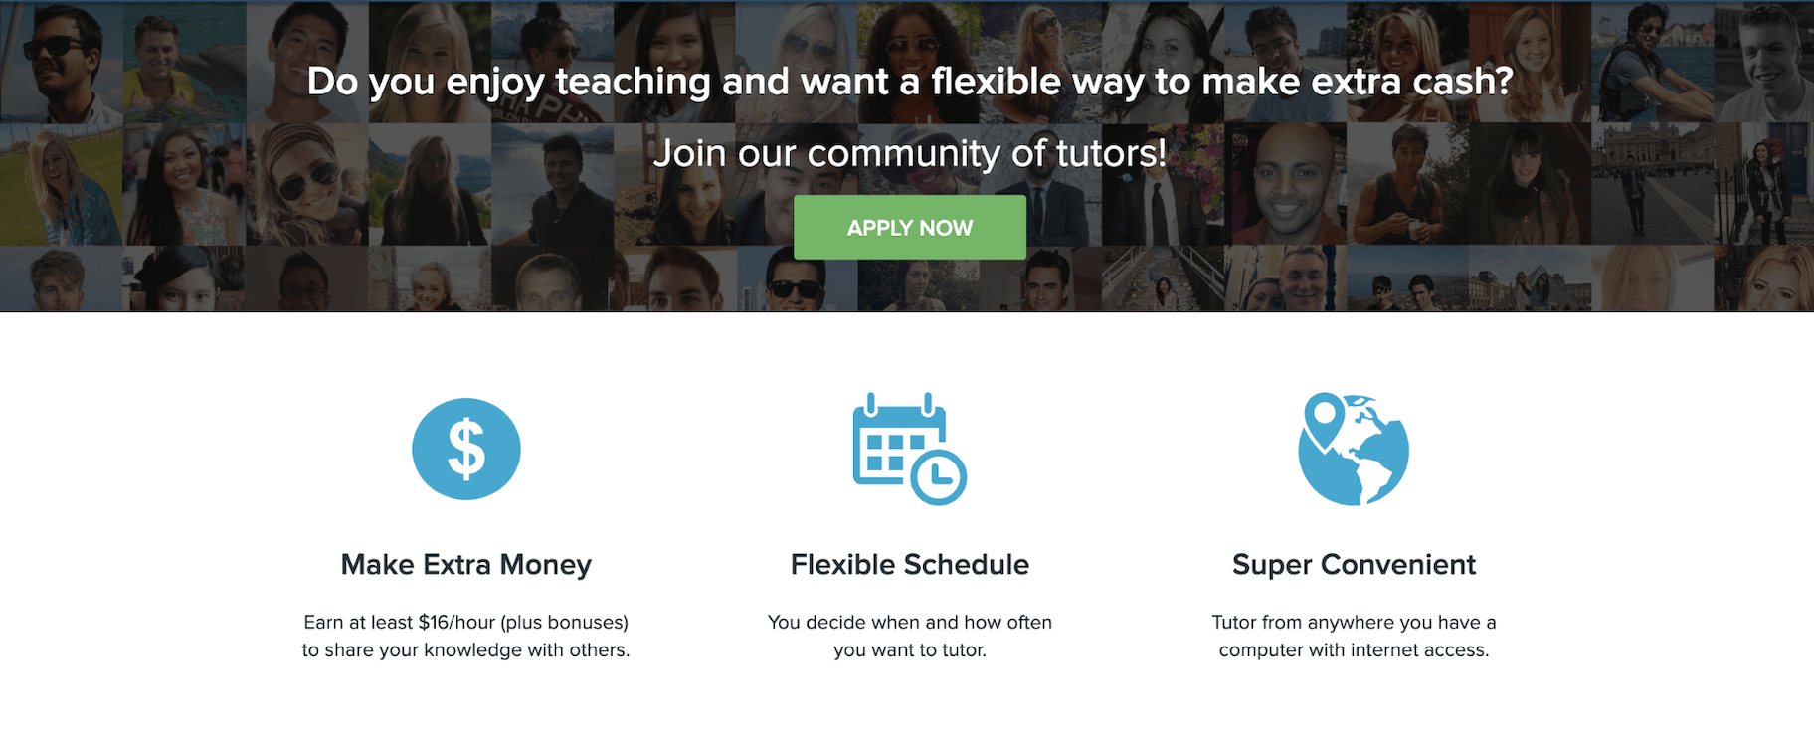Click the 'Flexible Schedule' heading

click(x=908, y=564)
